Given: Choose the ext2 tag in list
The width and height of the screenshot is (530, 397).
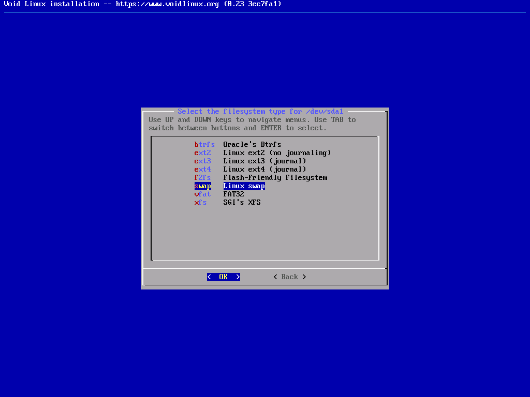Looking at the screenshot, I should 202,153.
